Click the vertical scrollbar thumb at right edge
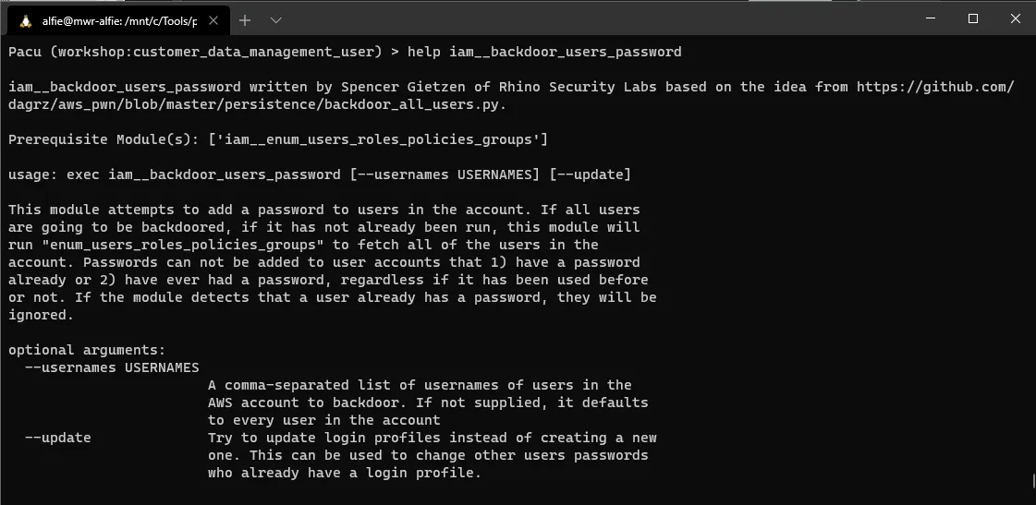This screenshot has height=505, width=1036. tap(1032, 479)
